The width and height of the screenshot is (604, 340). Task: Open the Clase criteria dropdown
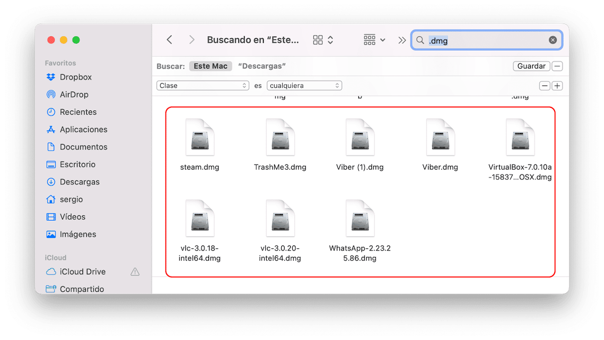203,85
